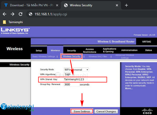Click the Security Mode: field label
Image resolution: width=157 pixels, height=115 pixels.
47,70
